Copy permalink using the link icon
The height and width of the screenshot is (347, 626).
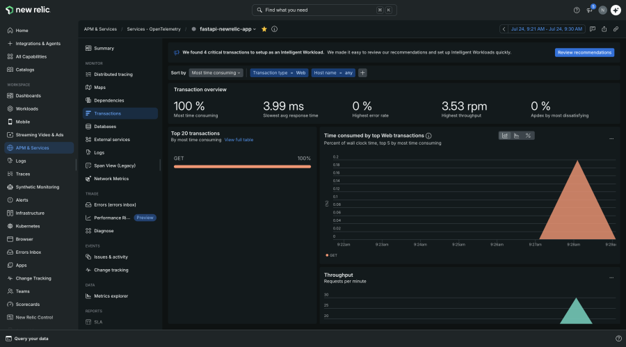(x=616, y=29)
